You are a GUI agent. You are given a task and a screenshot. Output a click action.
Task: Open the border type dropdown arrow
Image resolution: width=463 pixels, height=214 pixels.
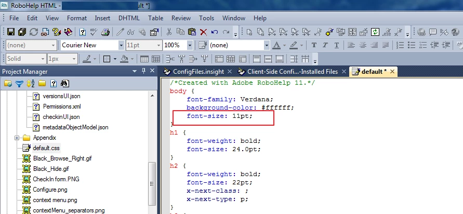pos(115,59)
